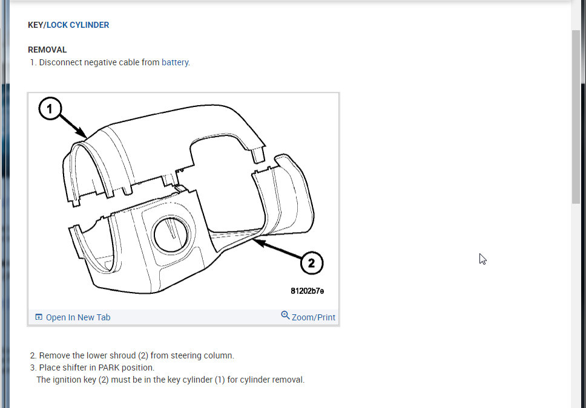Follow the battery hyperlink in step 1
This screenshot has width=586, height=408.
point(175,62)
